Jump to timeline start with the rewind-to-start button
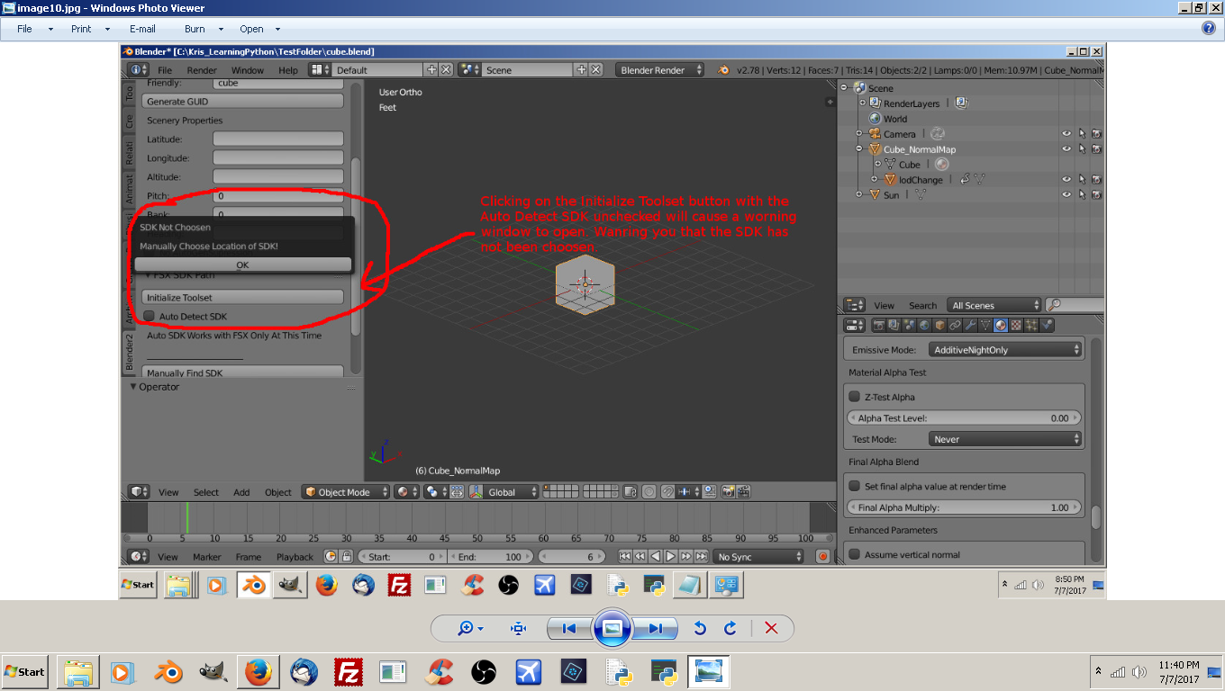The width and height of the screenshot is (1225, 691). point(625,557)
